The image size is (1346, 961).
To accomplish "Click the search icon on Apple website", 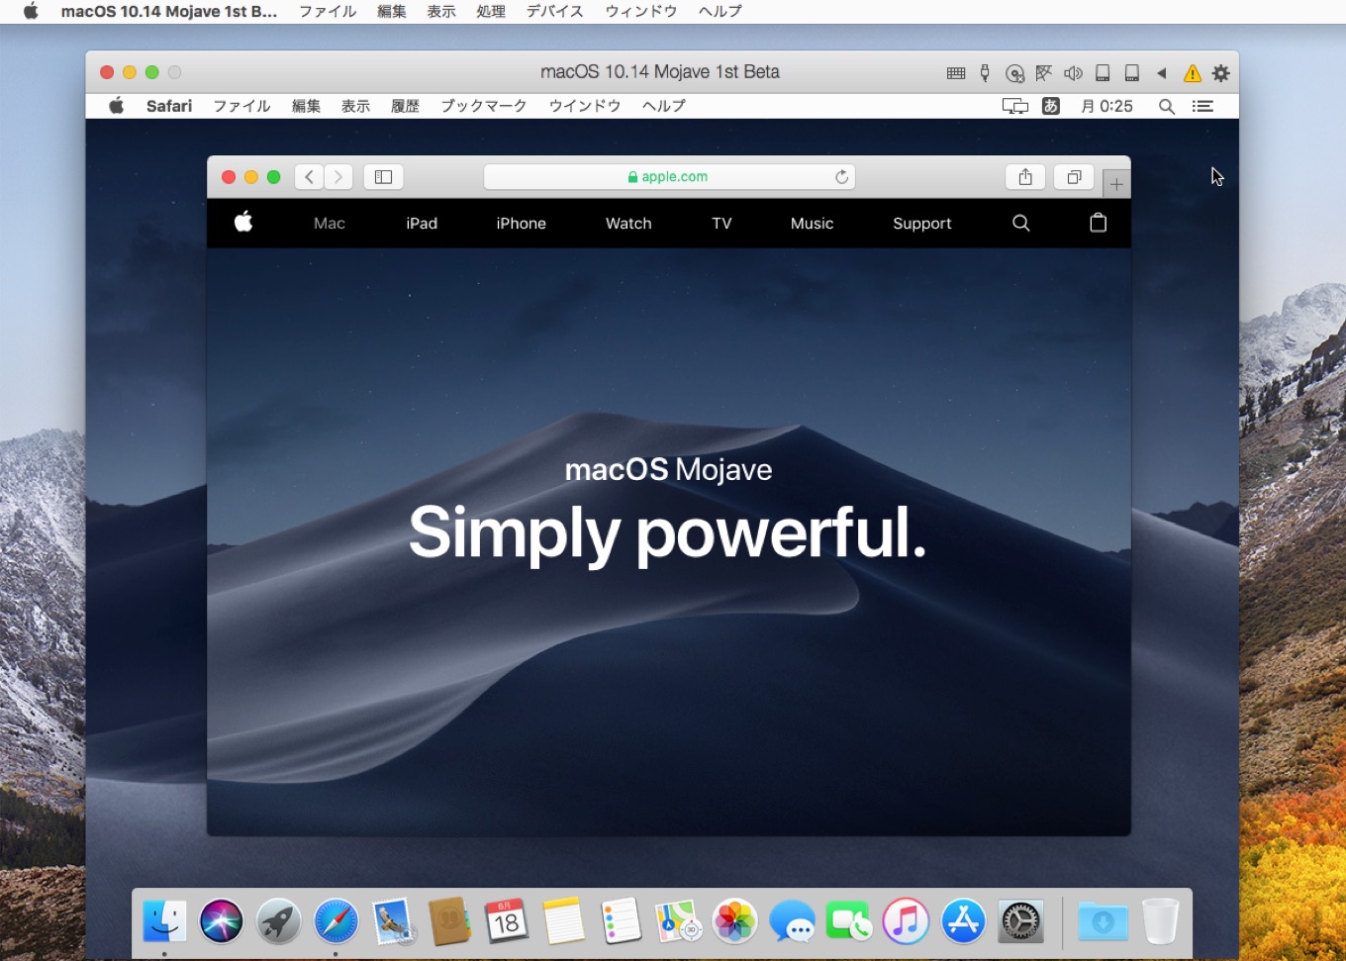I will (x=1021, y=224).
